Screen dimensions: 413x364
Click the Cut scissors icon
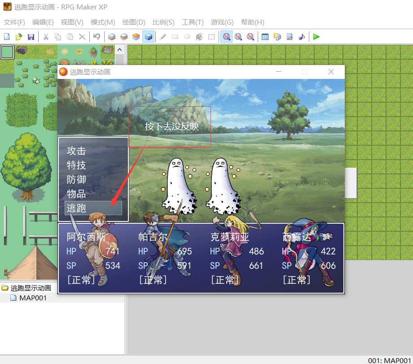tap(46, 37)
